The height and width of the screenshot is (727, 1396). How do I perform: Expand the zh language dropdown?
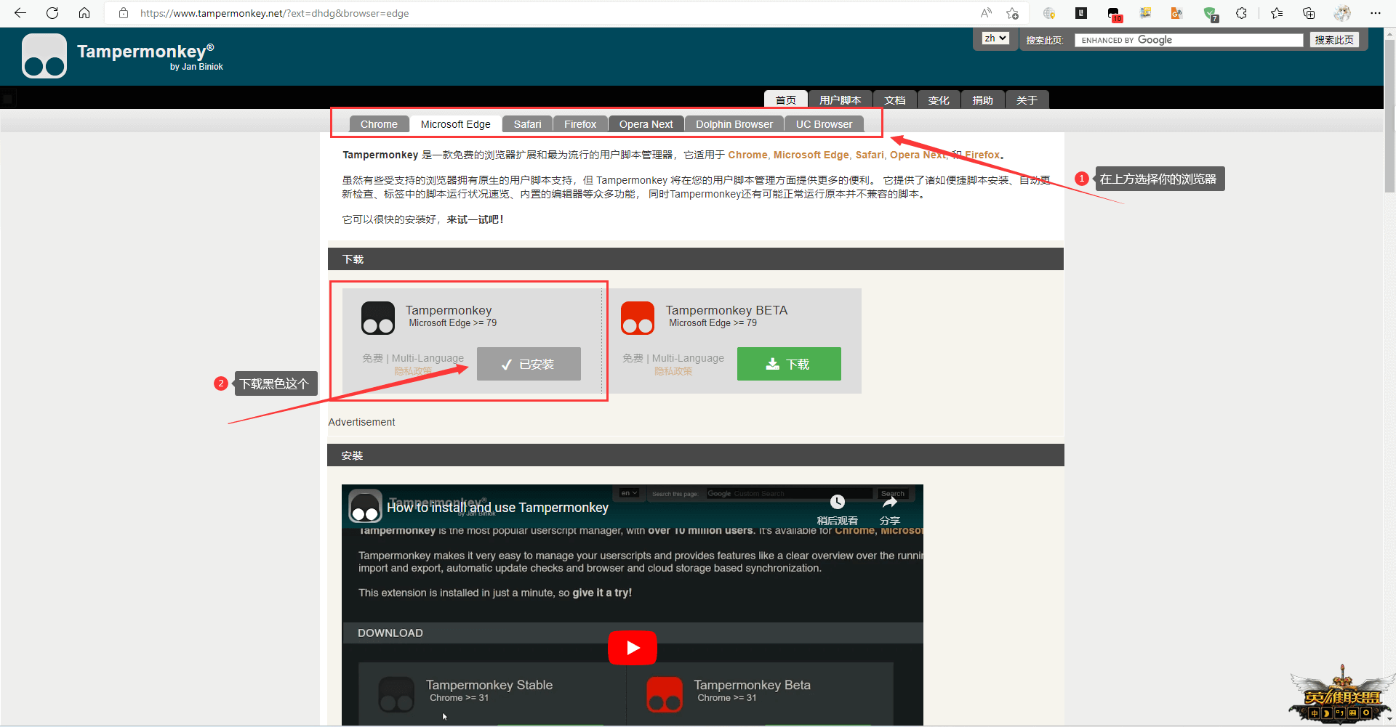[x=995, y=38]
